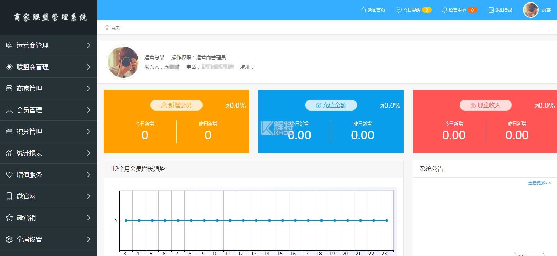Click the 新增会员 pill button
The height and width of the screenshot is (256, 557).
[176, 105]
